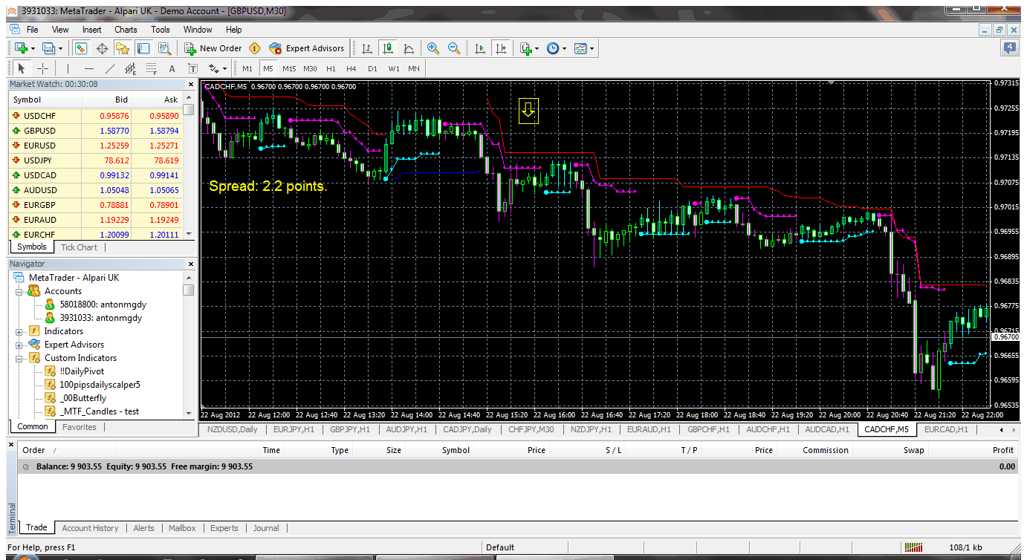Collapse the Custom Indicators tree node
1027x560 pixels.
click(19, 358)
